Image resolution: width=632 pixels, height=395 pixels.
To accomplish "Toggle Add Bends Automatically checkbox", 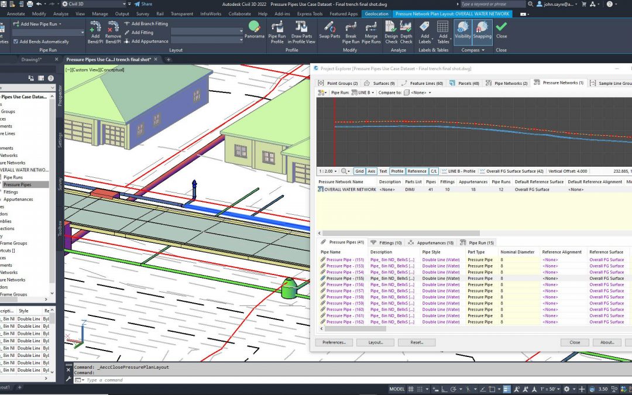I will pos(16,42).
